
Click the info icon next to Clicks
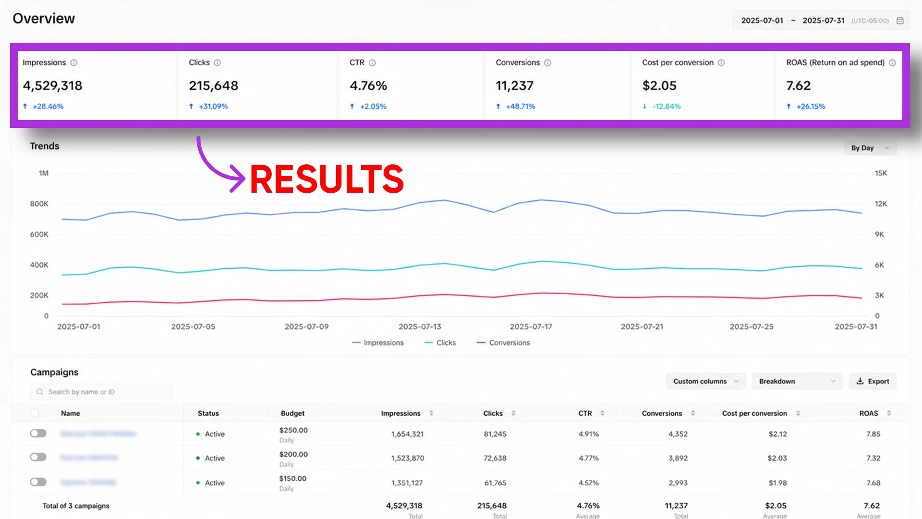click(217, 63)
